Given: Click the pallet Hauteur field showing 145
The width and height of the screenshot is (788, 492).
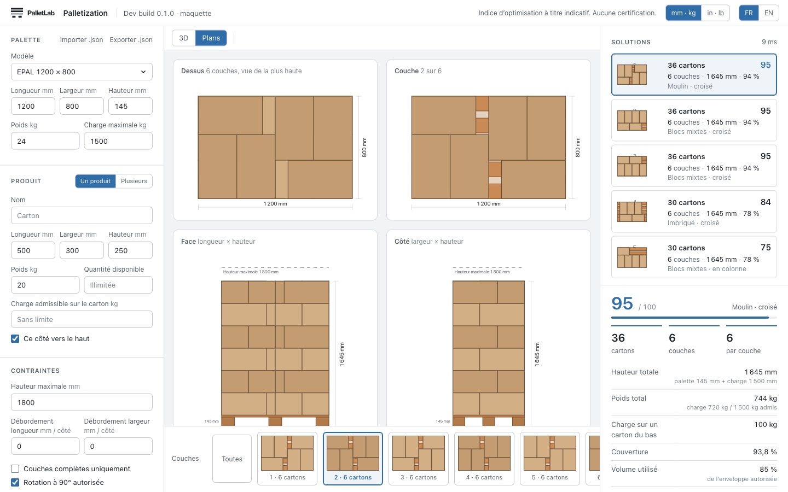Looking at the screenshot, I should coord(130,106).
